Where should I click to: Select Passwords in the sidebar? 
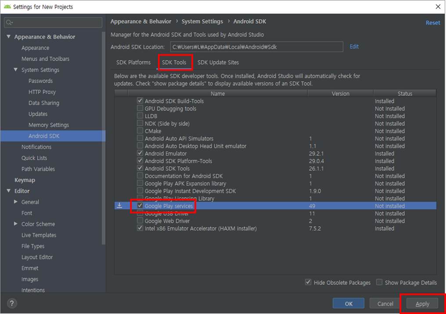(40, 81)
